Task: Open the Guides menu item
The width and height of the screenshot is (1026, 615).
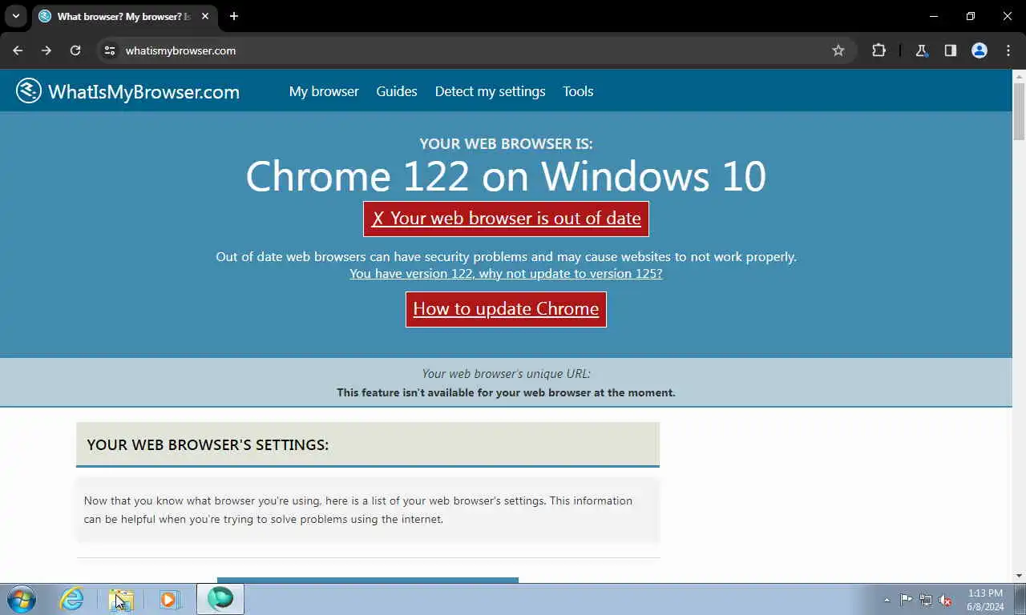Action: point(397,91)
